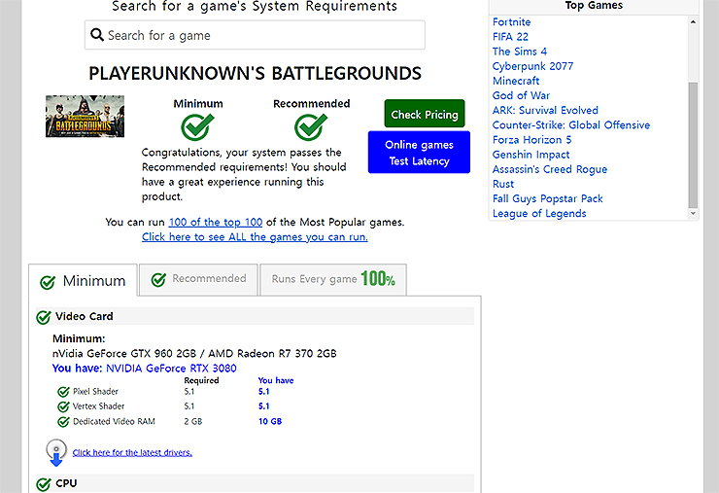Image resolution: width=719 pixels, height=493 pixels.
Task: Open the PUBG Battlegrounds game thumbnail
Action: 85,116
